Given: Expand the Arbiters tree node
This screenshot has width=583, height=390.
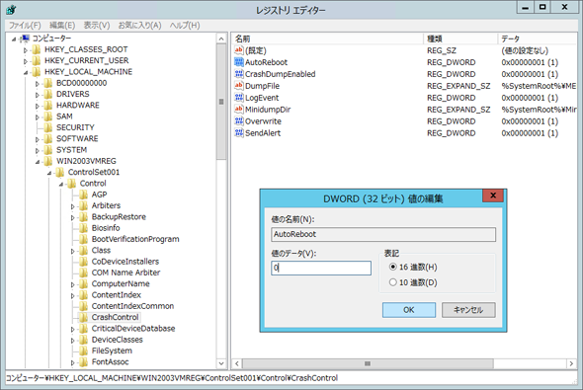Looking at the screenshot, I should tap(72, 206).
